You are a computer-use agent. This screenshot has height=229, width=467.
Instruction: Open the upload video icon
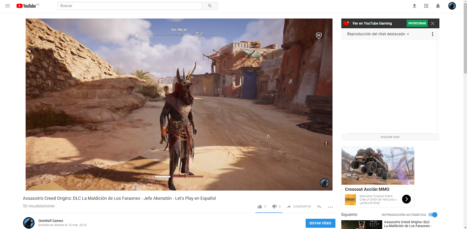[414, 6]
